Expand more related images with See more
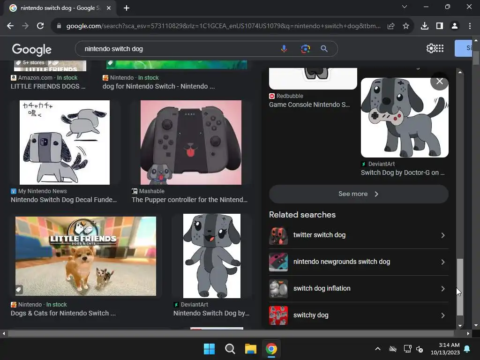This screenshot has height=360, width=480. [x=359, y=194]
